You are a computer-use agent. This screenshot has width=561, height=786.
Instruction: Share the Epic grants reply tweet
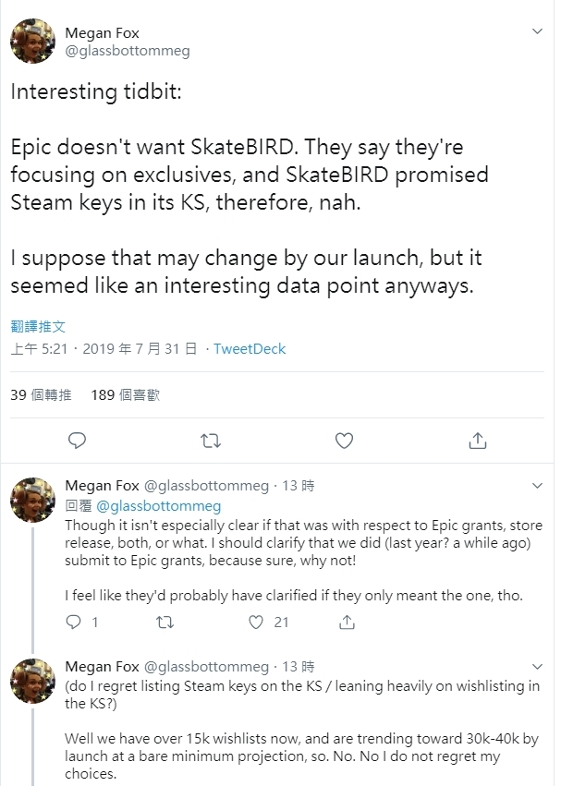pos(348,623)
